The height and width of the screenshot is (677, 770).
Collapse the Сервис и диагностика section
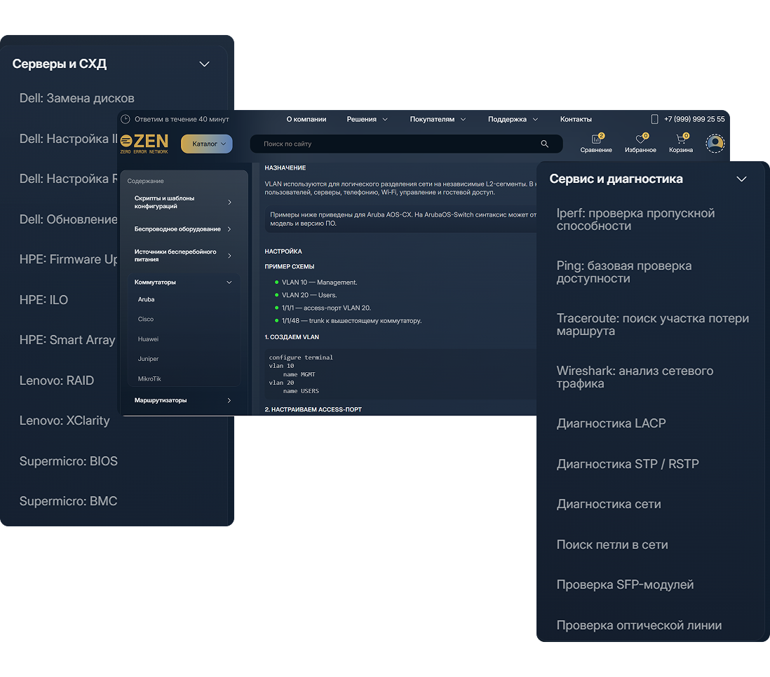tap(741, 179)
